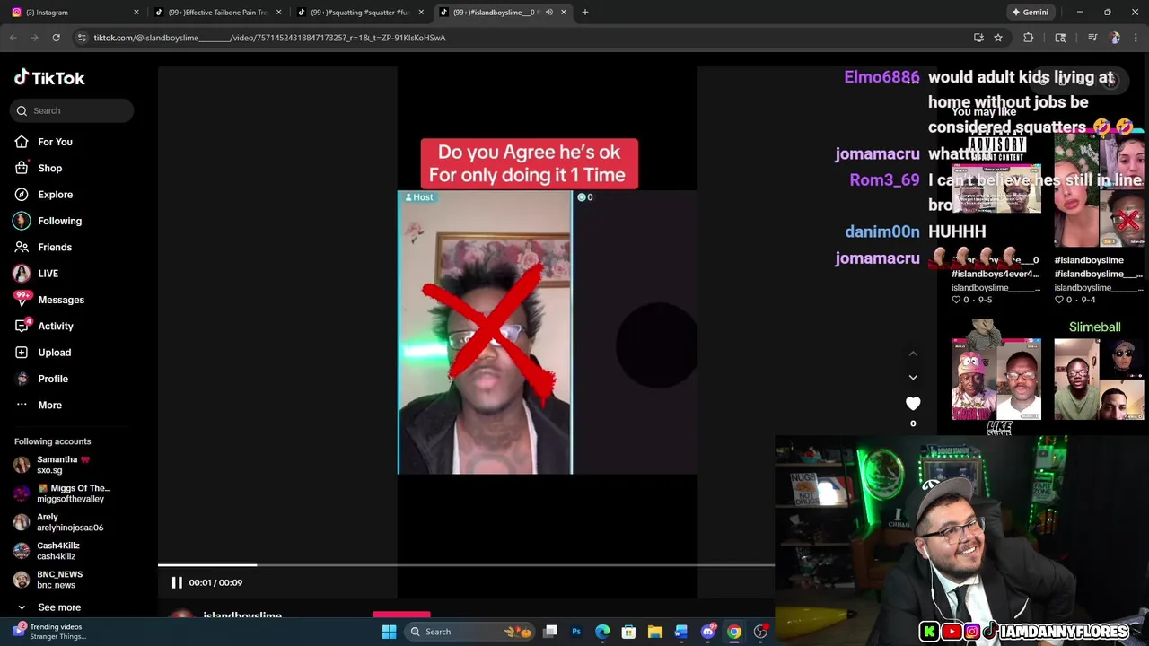Mute the islandboyslime tab audio
Viewport: 1149px width, 646px height.
(x=548, y=13)
